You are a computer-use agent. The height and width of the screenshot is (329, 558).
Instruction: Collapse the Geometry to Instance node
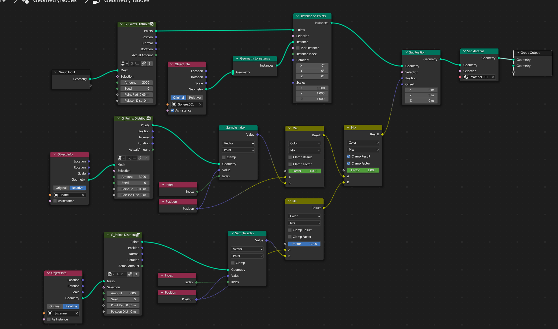[237, 59]
